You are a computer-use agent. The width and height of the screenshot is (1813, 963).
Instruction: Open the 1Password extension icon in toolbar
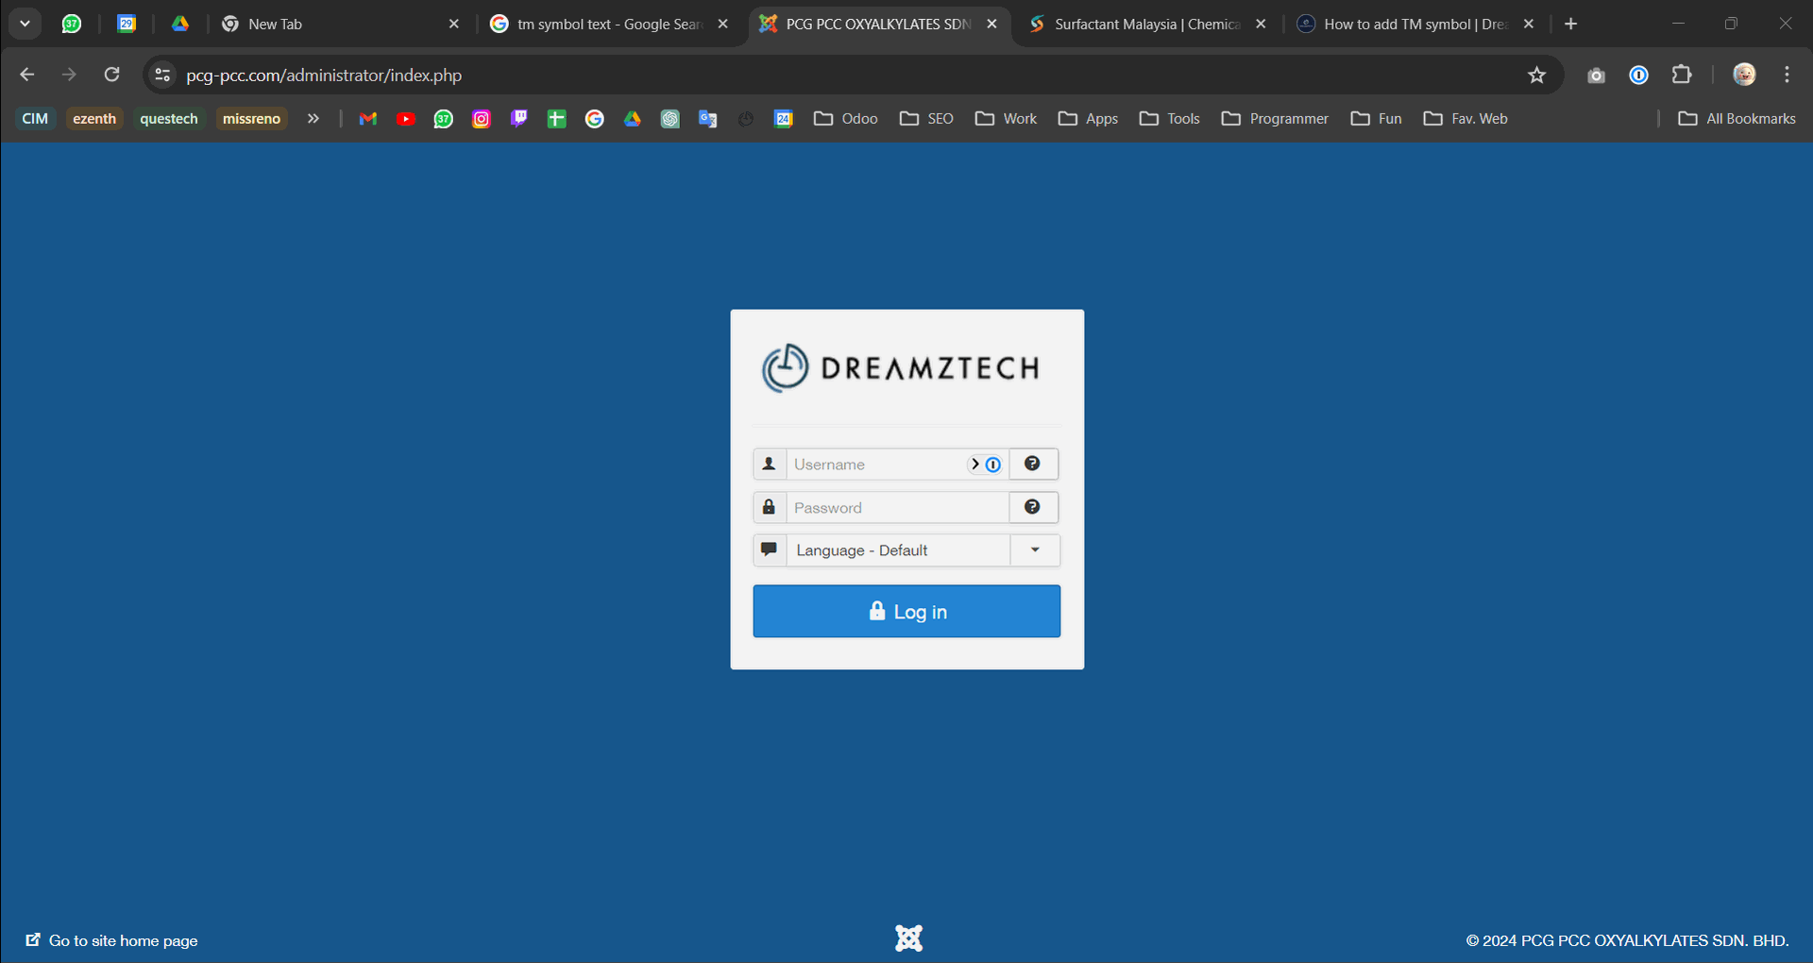coord(1639,75)
